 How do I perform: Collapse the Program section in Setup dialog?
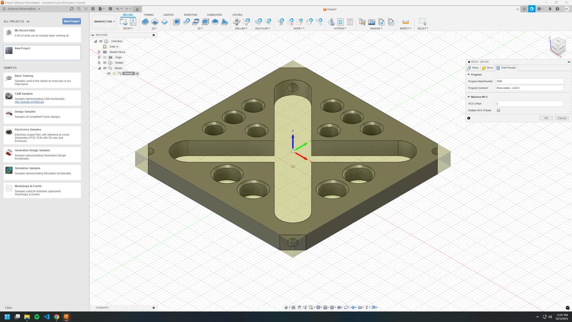[x=469, y=74]
